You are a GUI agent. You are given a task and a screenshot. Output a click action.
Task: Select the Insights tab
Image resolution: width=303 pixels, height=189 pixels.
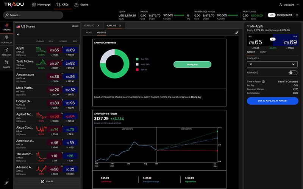point(102,33)
